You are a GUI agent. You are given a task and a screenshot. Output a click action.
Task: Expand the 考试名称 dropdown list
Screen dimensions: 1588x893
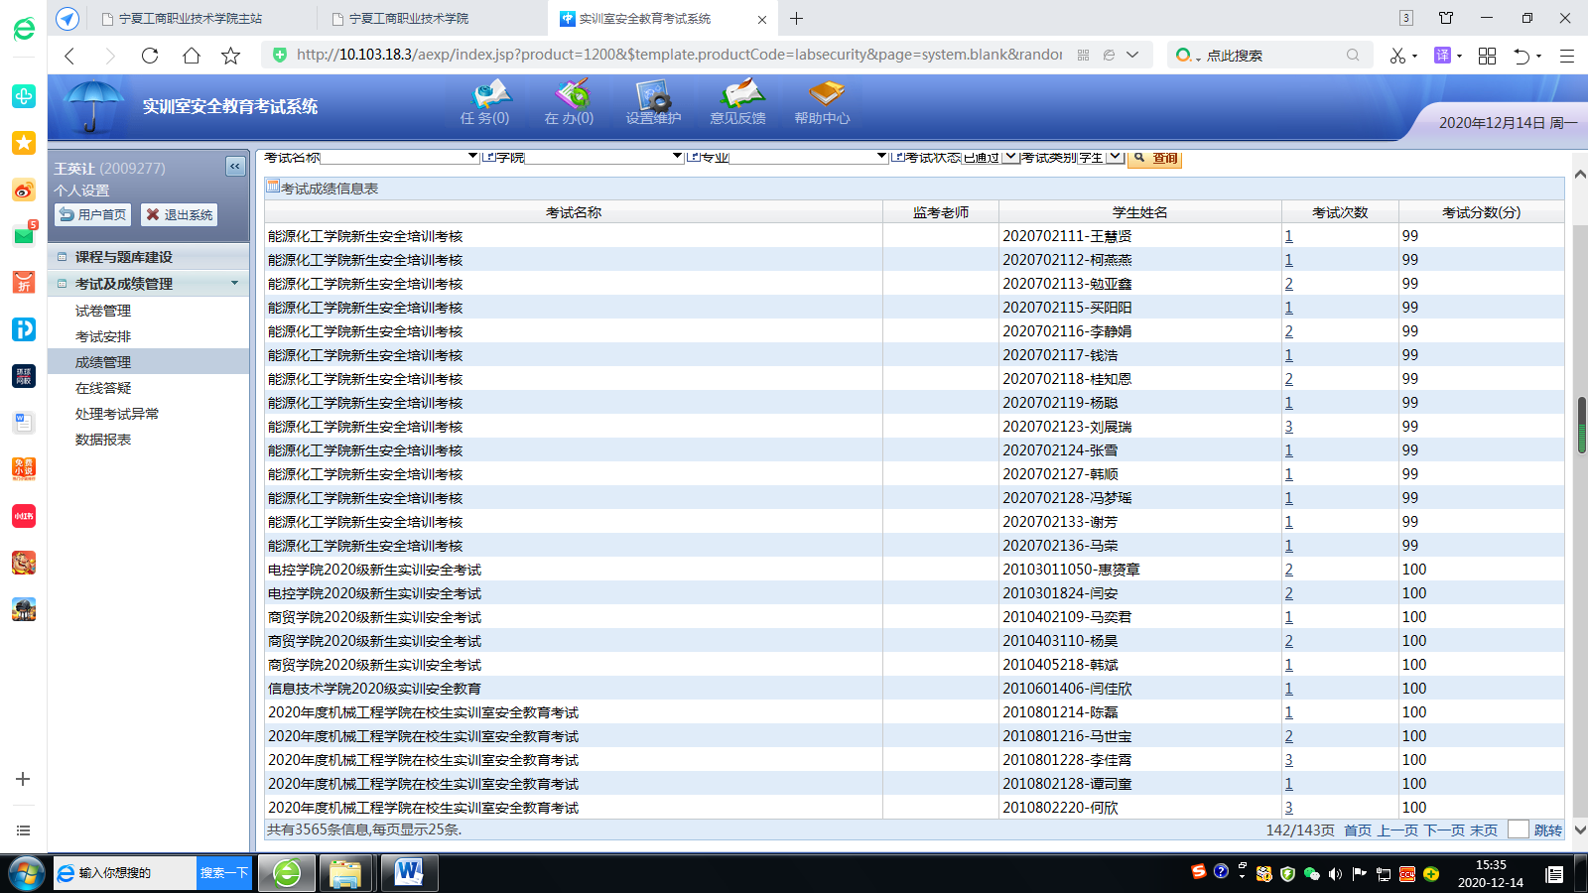pyautogui.click(x=472, y=157)
